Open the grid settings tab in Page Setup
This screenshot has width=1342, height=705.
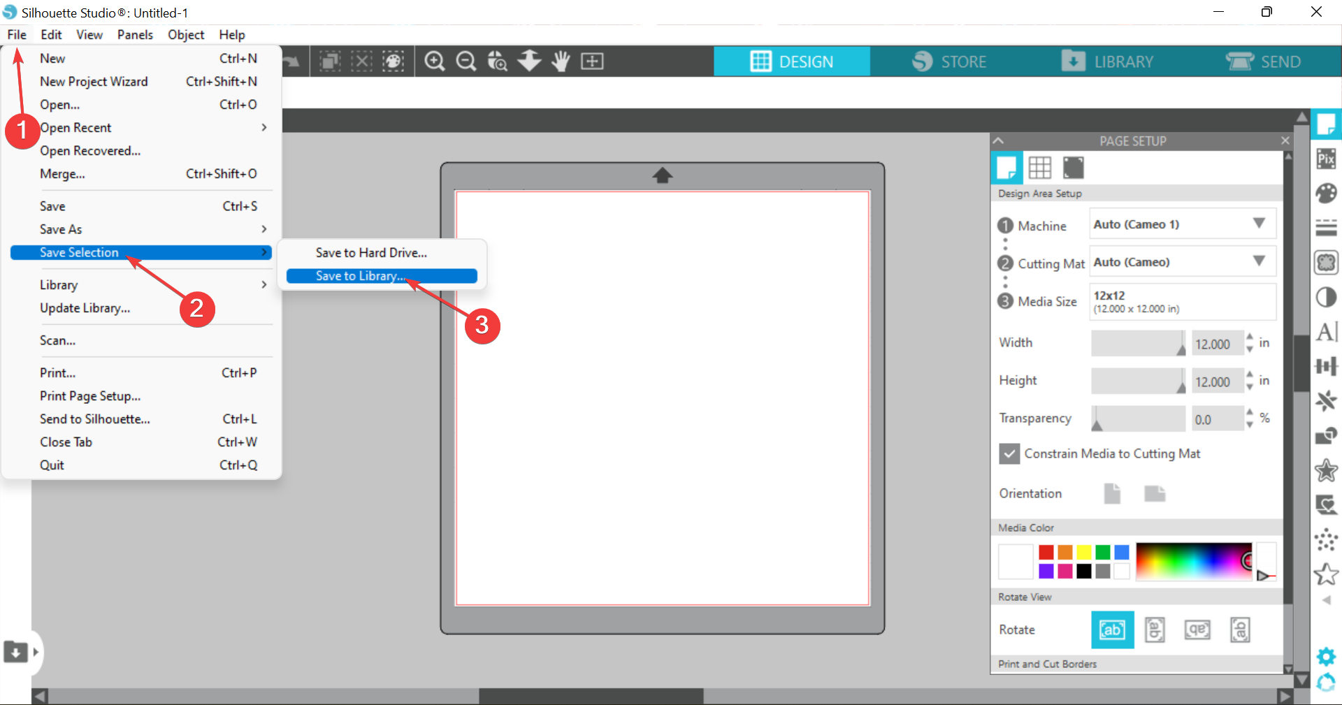pyautogui.click(x=1039, y=168)
